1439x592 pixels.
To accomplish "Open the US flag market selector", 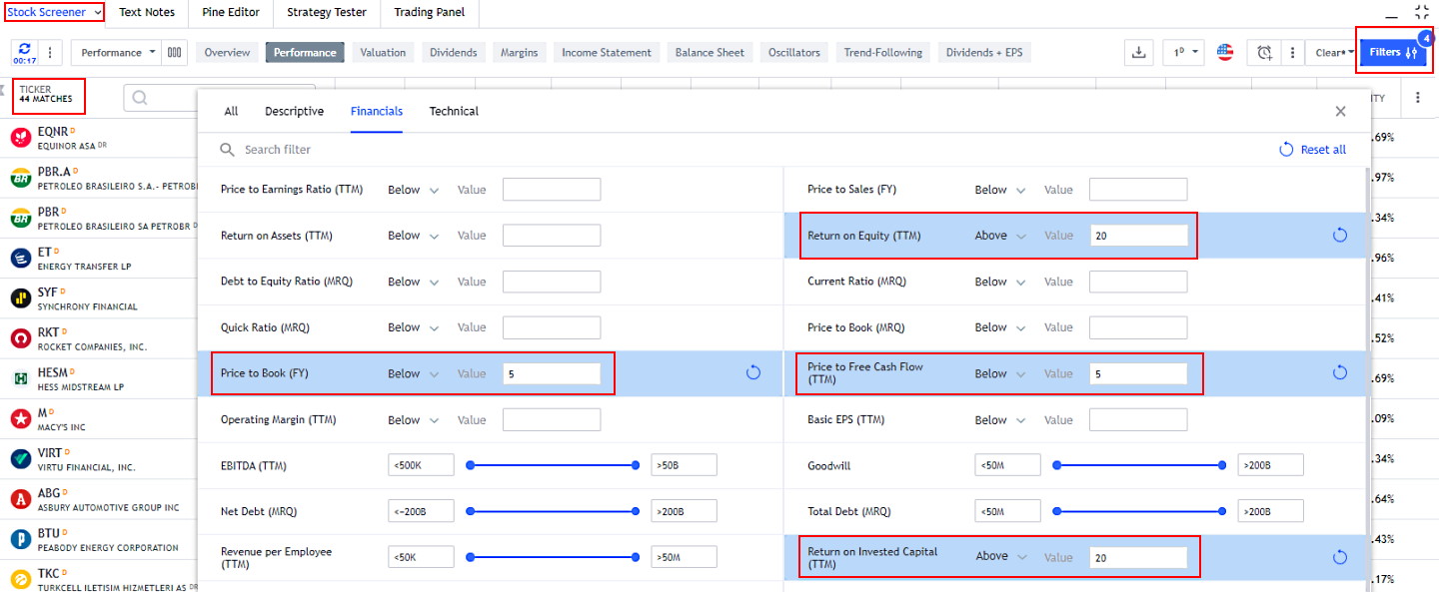I will click(x=1225, y=53).
